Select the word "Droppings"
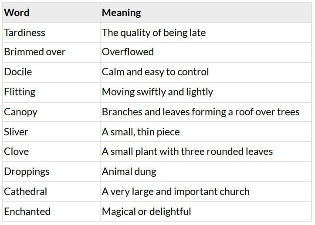This screenshot has width=315, height=225. tap(27, 171)
